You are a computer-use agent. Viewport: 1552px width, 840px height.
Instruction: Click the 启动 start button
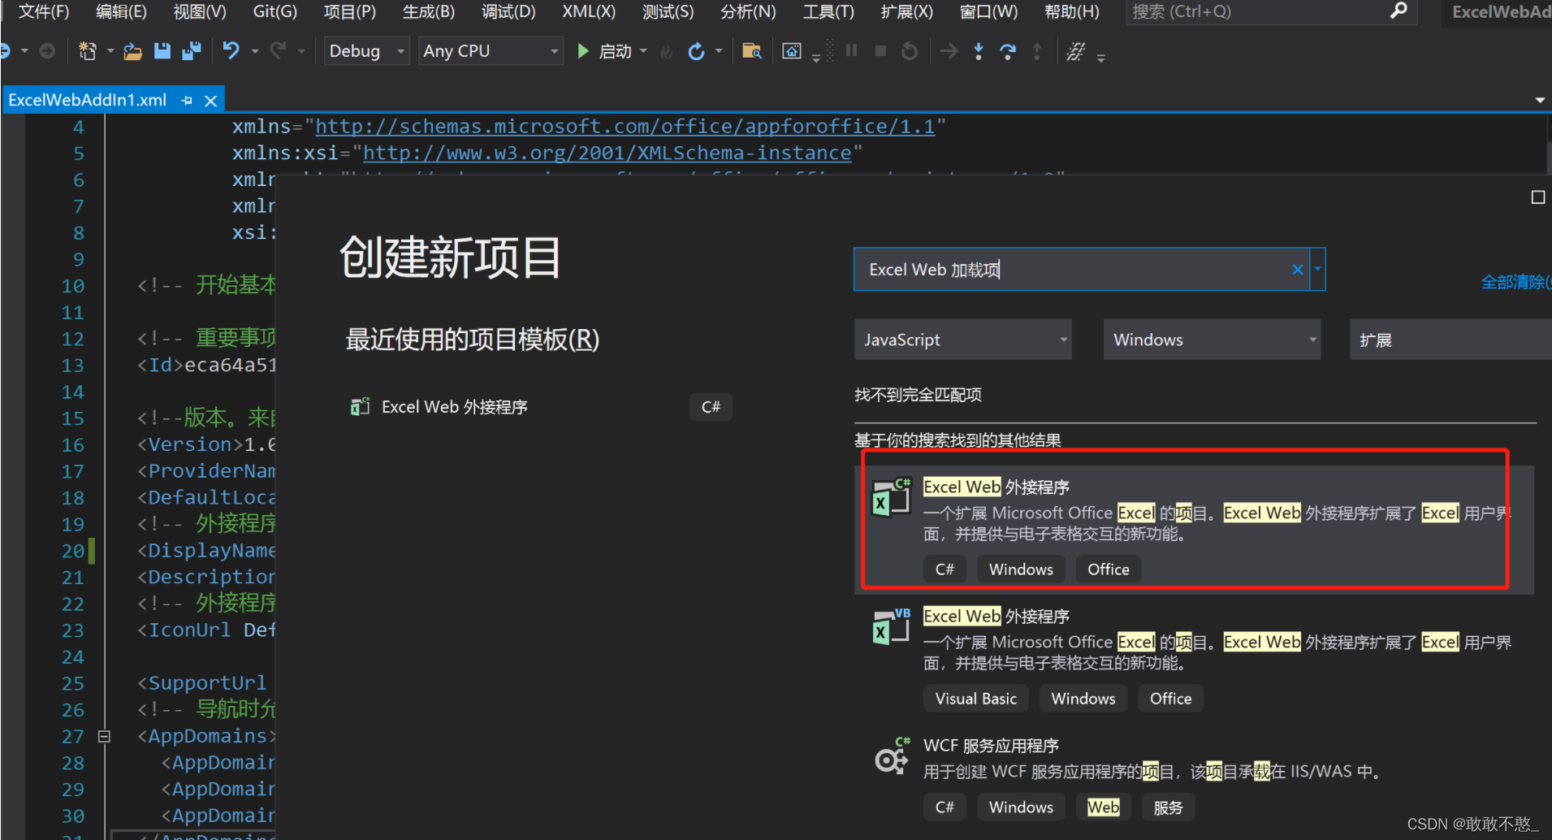615,51
